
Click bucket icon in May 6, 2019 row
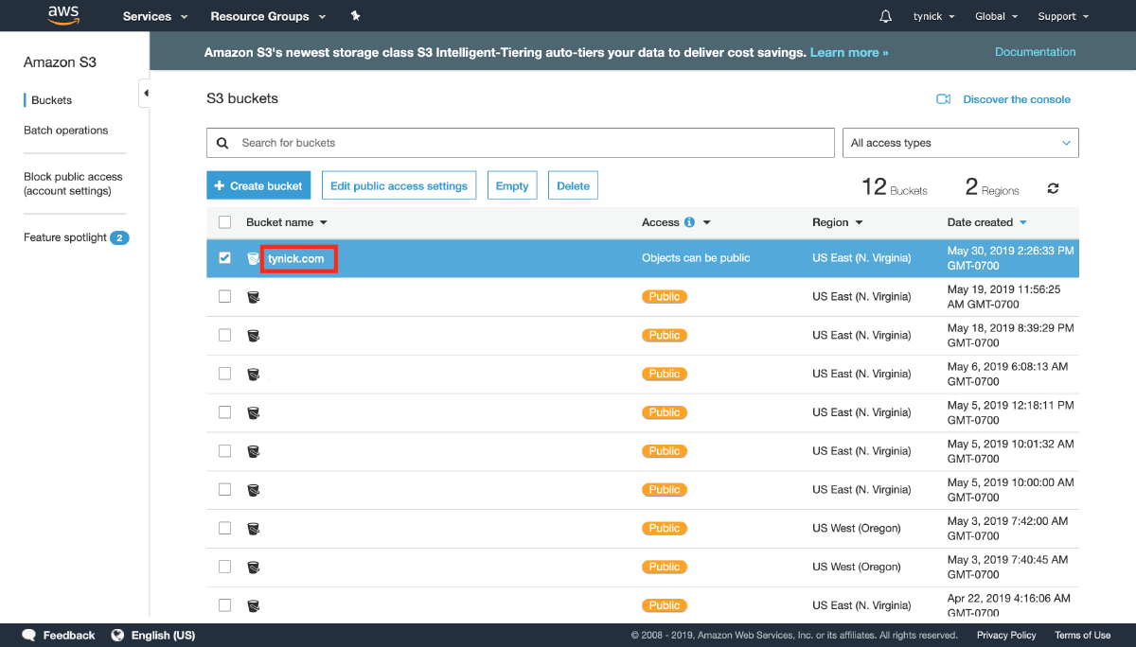pyautogui.click(x=253, y=375)
